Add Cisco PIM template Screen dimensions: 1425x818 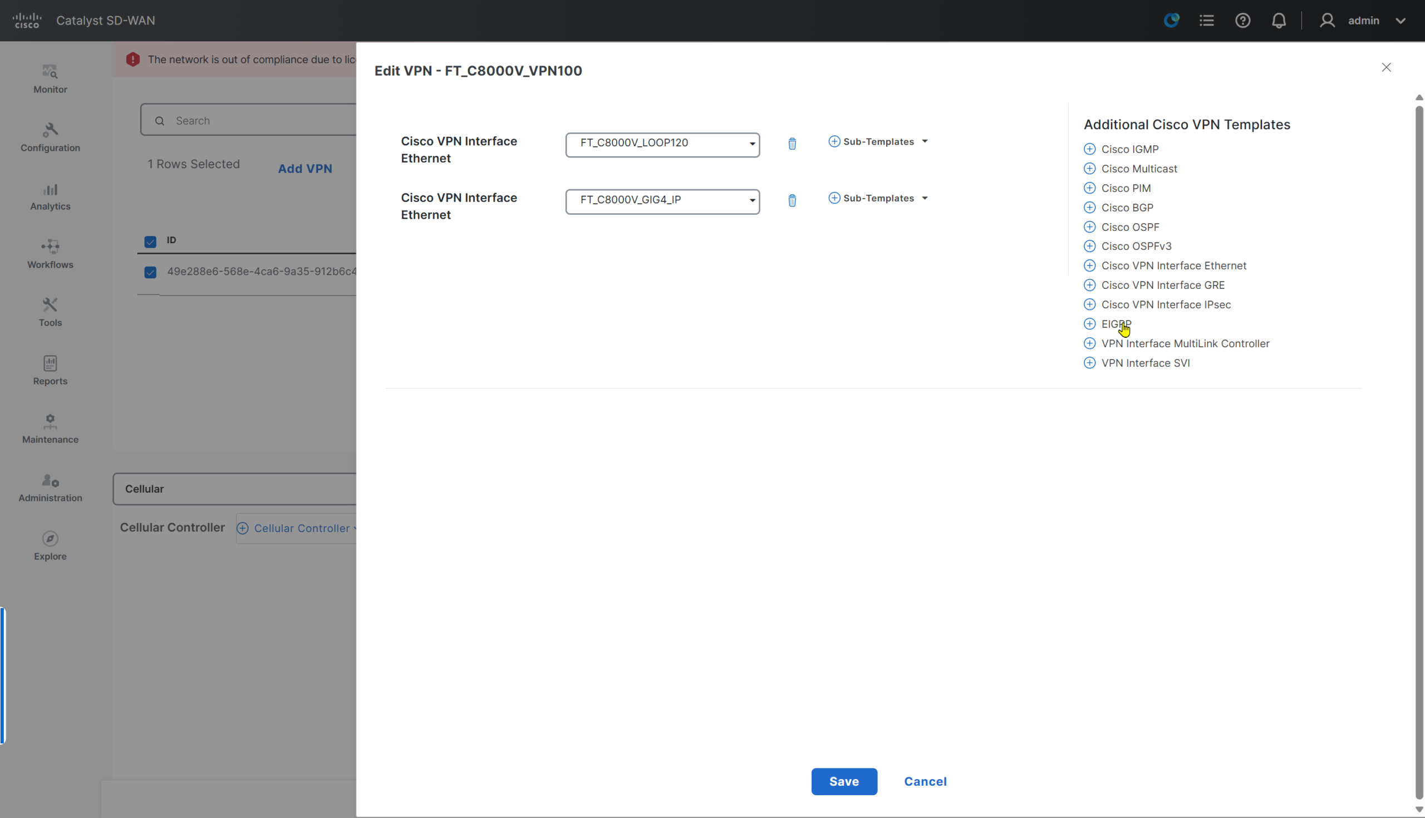[x=1117, y=188]
